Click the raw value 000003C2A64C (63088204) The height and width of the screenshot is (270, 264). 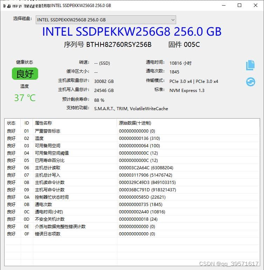pyautogui.click(x=146, y=168)
